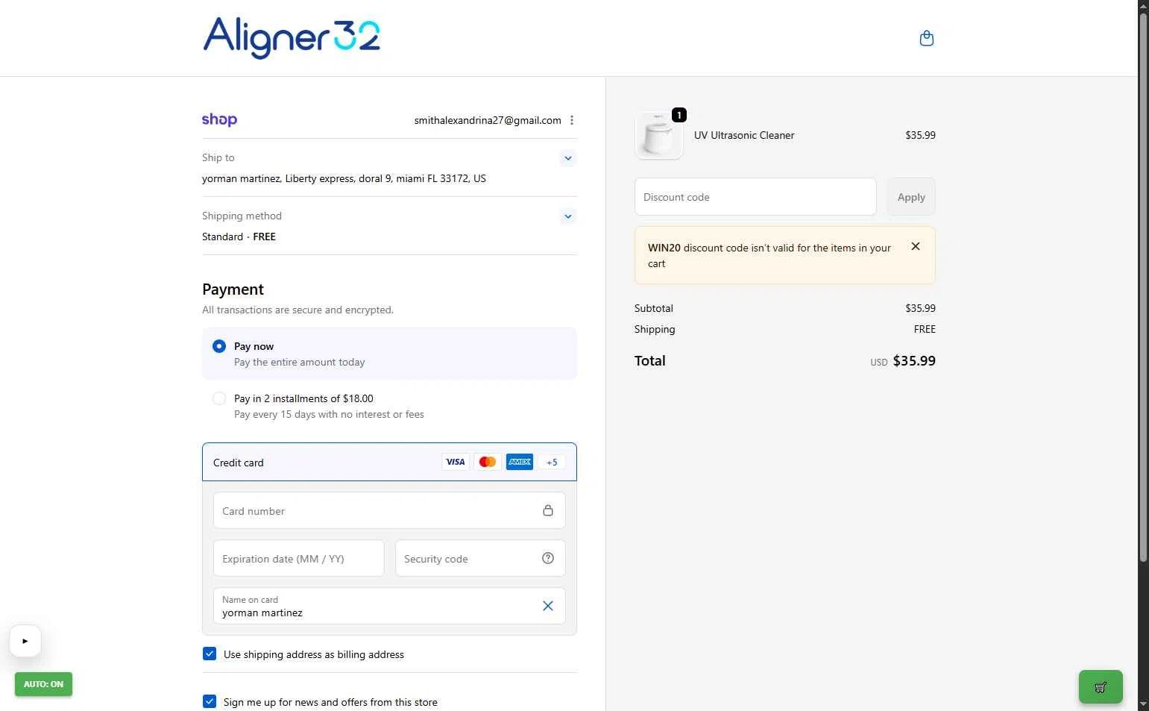Click the UV Ultrasonic Cleaner thumbnail

(x=659, y=135)
